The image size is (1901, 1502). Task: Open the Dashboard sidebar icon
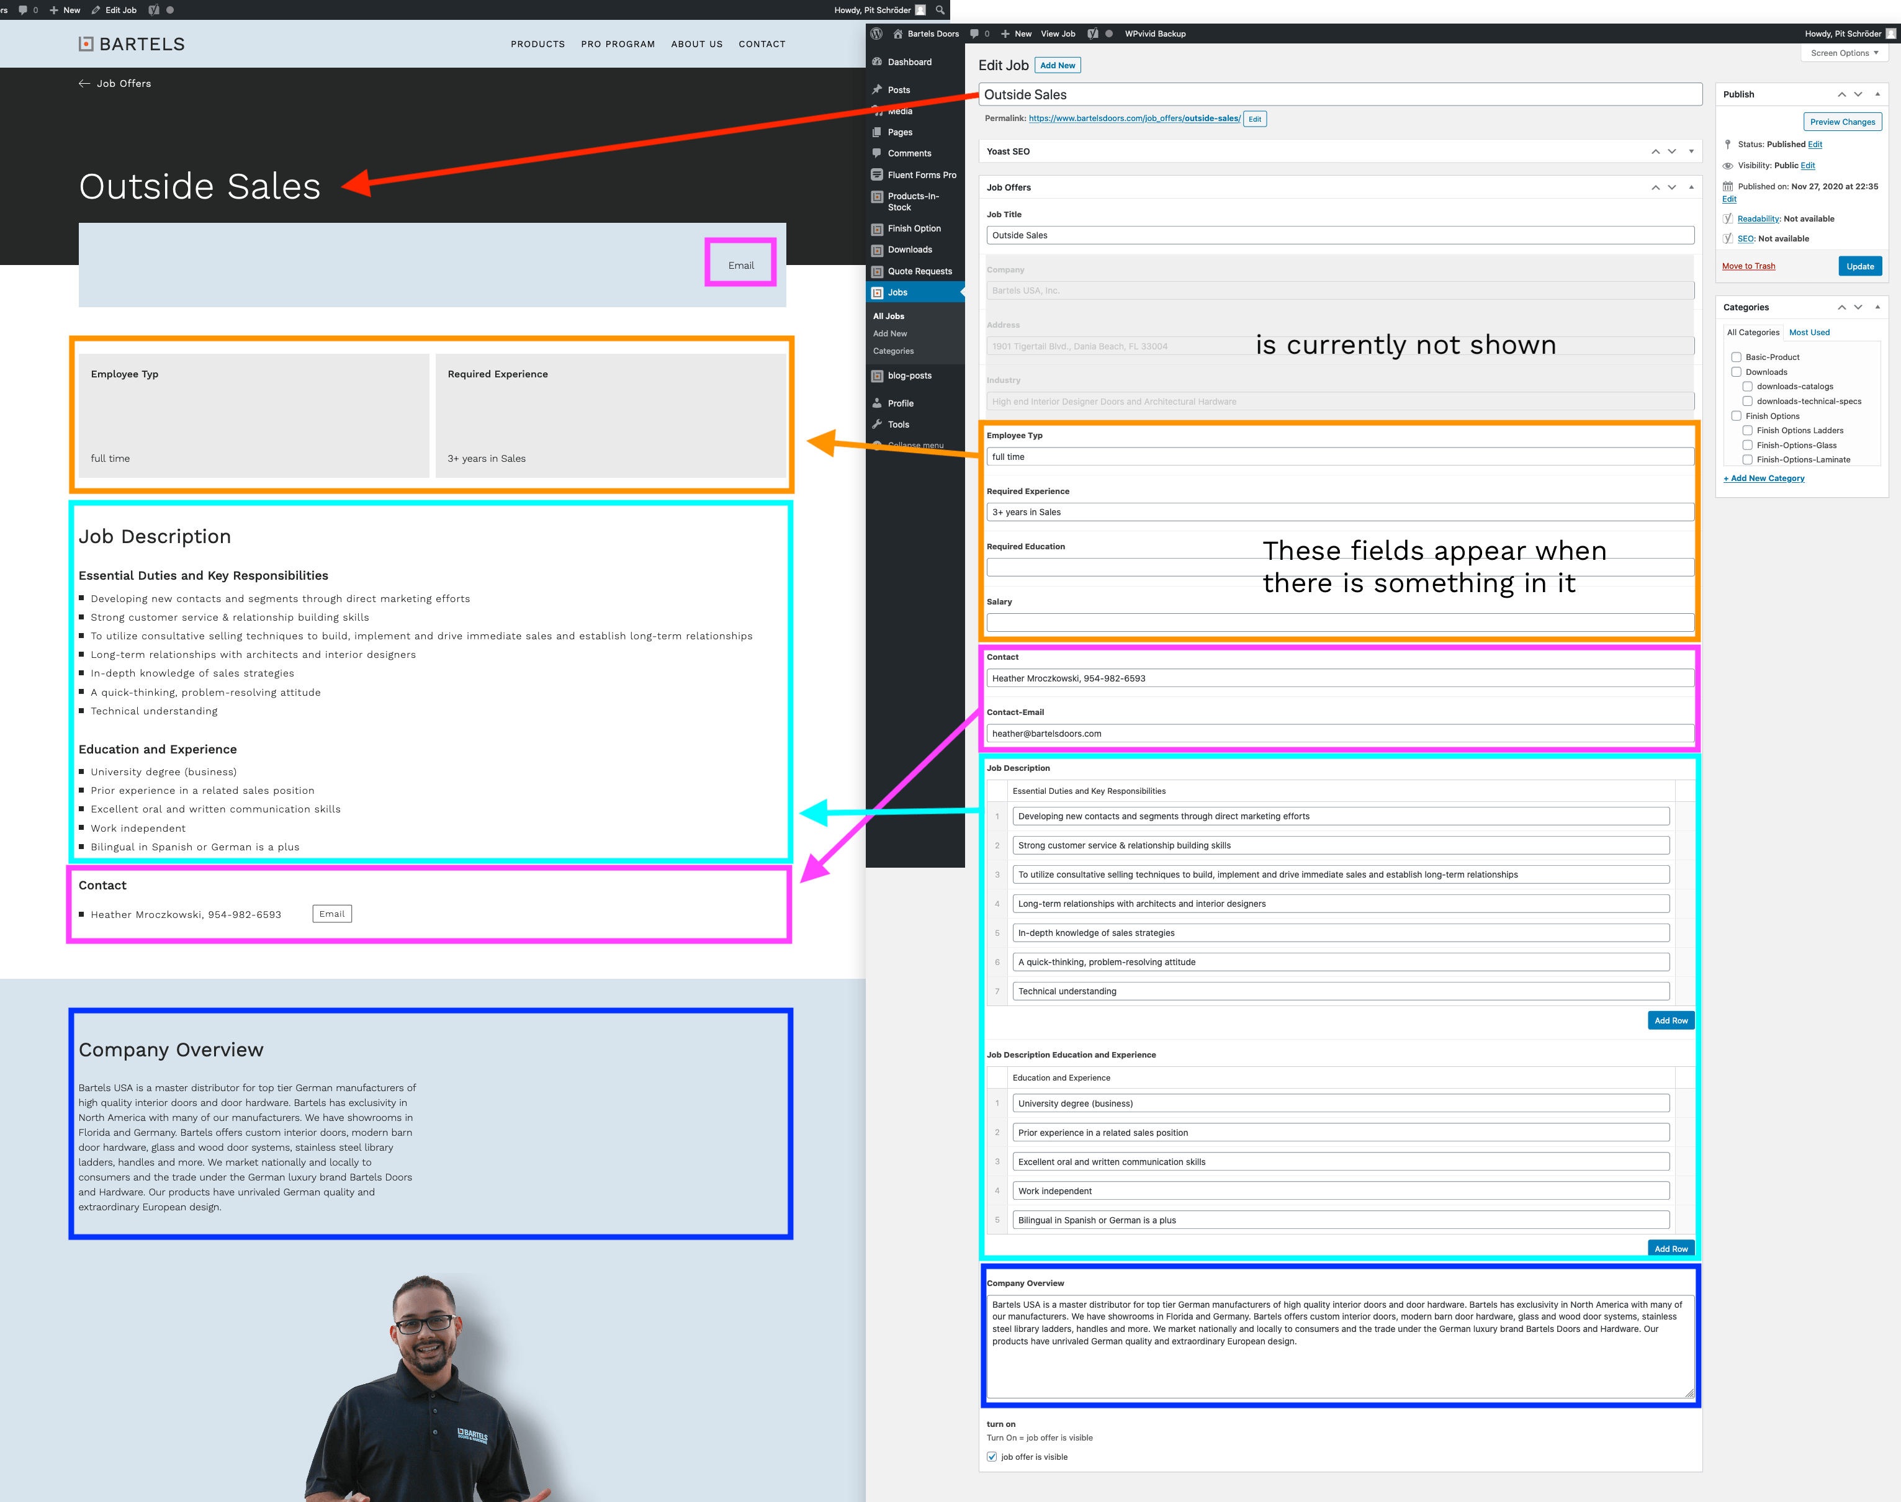click(876, 61)
